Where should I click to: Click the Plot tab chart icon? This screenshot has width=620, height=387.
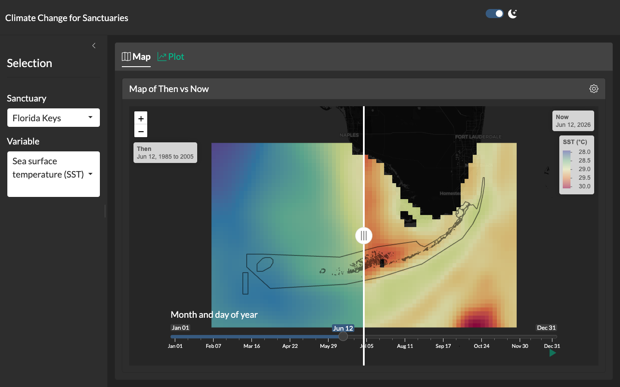coord(162,57)
